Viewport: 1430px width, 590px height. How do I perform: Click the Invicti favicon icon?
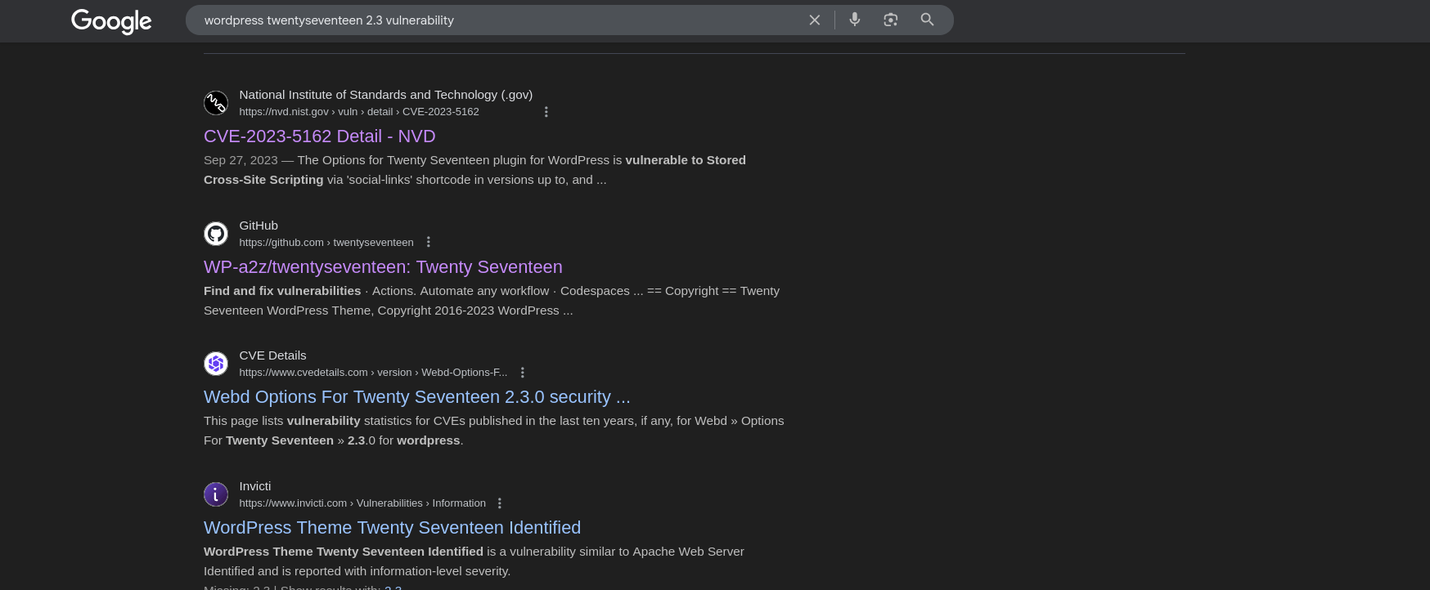(216, 494)
